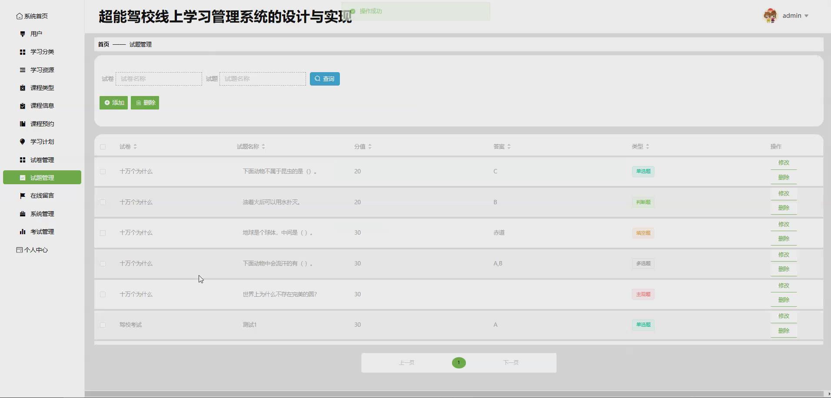Select the 用户 user icon in sidebar

[x=22, y=33]
